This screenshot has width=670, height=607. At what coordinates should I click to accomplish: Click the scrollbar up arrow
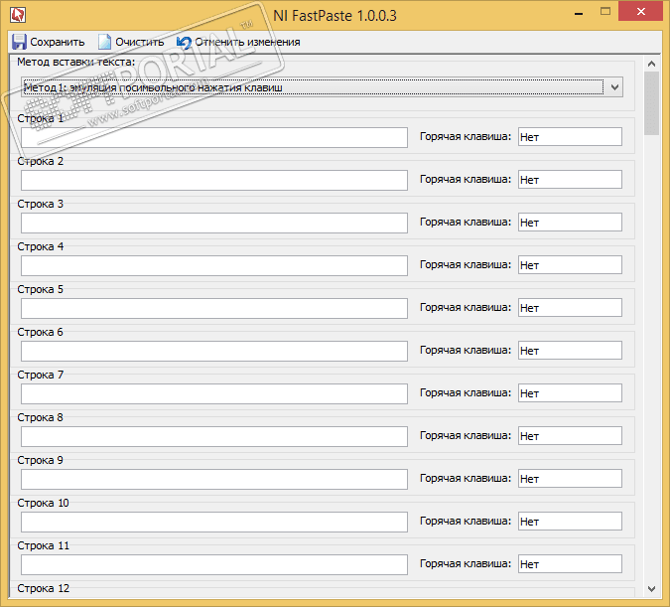(x=651, y=64)
